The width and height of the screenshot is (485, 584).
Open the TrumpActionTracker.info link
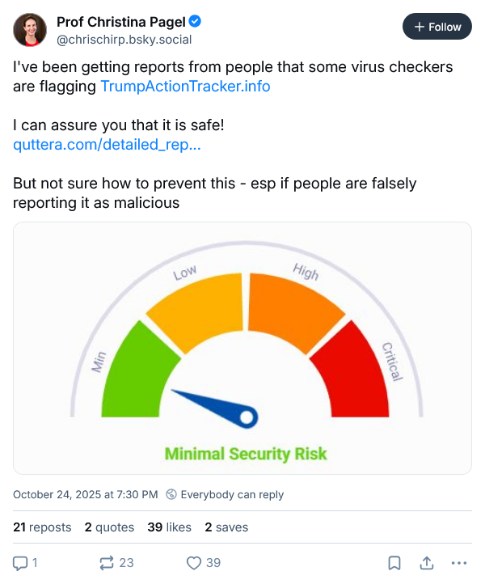[x=185, y=87]
